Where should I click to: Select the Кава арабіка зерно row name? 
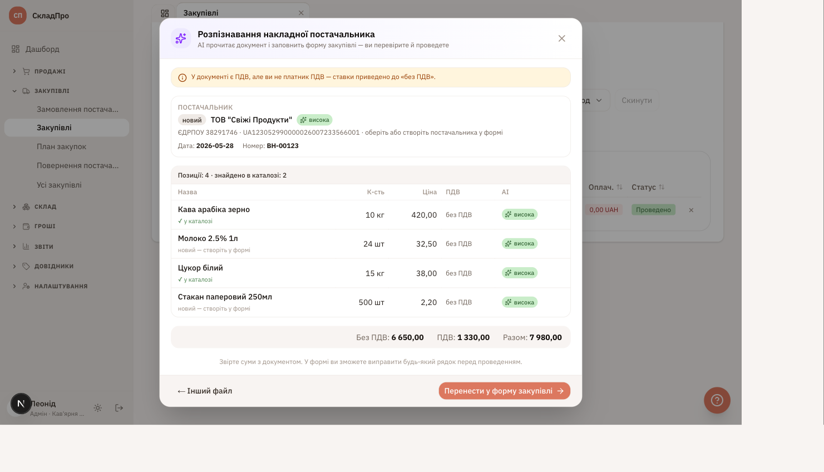[x=214, y=209]
